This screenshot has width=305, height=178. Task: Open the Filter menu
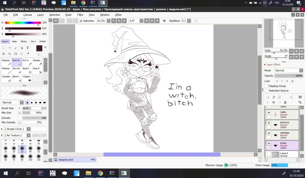(x=80, y=15)
